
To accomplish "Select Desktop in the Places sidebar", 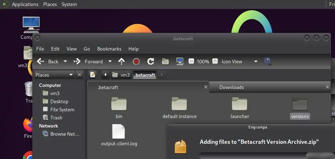I will pos(55,101).
